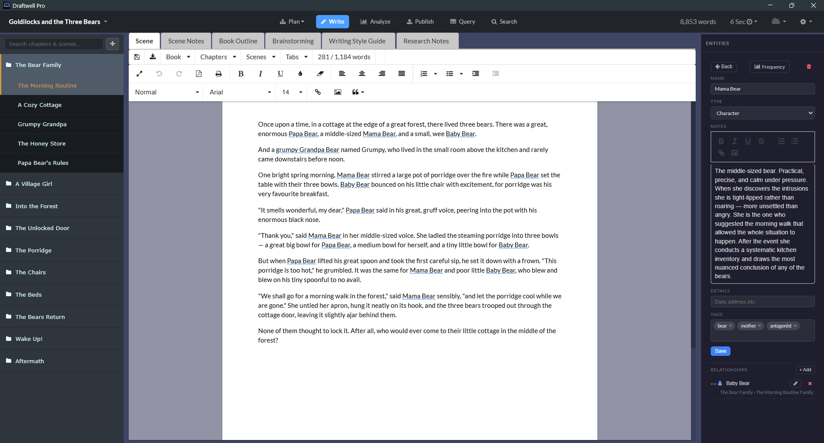Open the Plan menu
Screen dimensions: 824x443
(x=292, y=21)
